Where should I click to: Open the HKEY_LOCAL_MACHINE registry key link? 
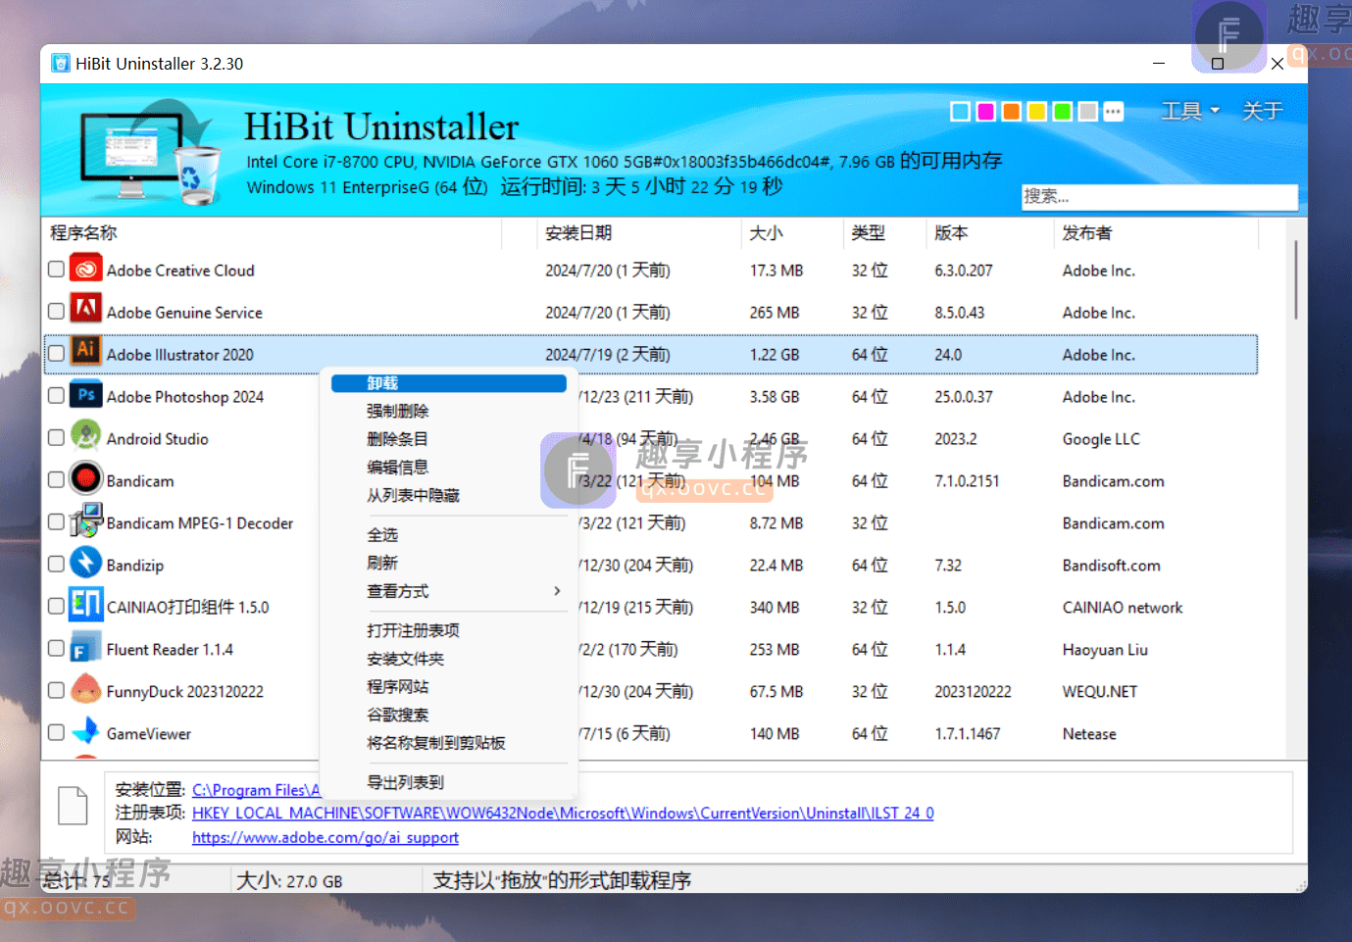[x=563, y=814]
